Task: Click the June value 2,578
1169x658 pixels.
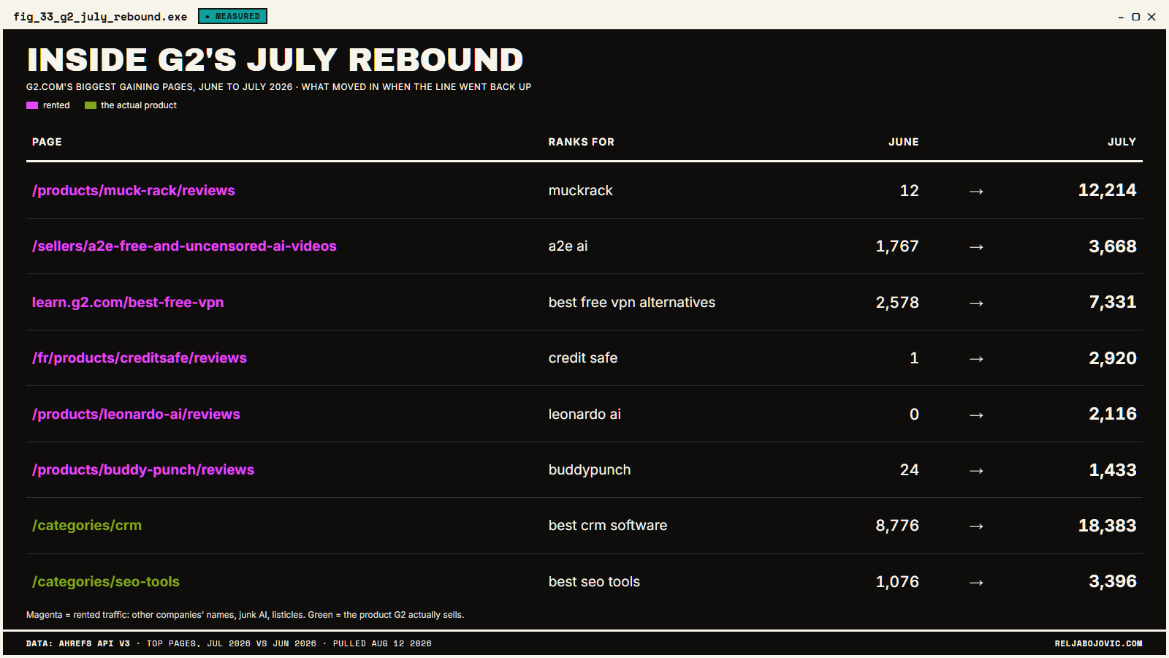Action: click(x=897, y=302)
